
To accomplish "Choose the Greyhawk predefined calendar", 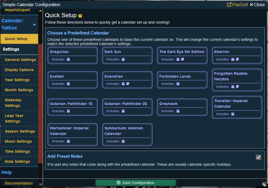I will click(182, 107).
